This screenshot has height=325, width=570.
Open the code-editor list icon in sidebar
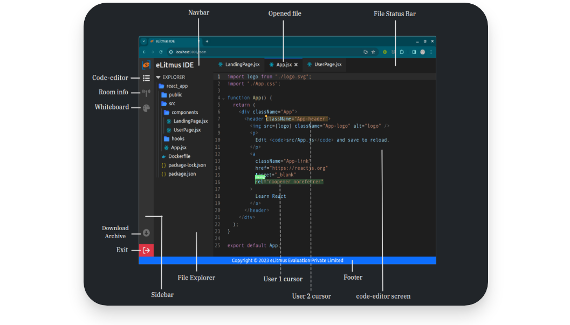(146, 78)
